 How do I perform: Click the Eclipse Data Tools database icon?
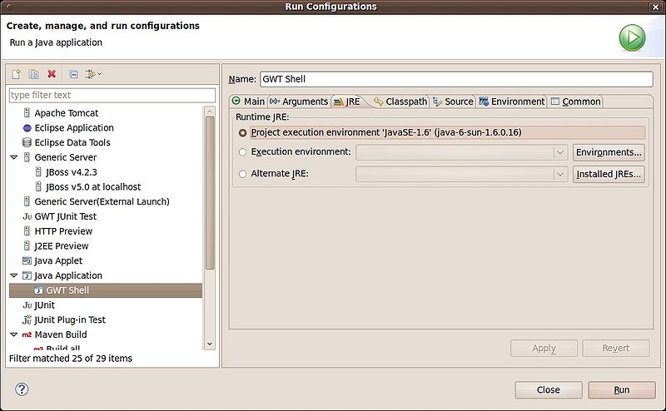click(27, 142)
